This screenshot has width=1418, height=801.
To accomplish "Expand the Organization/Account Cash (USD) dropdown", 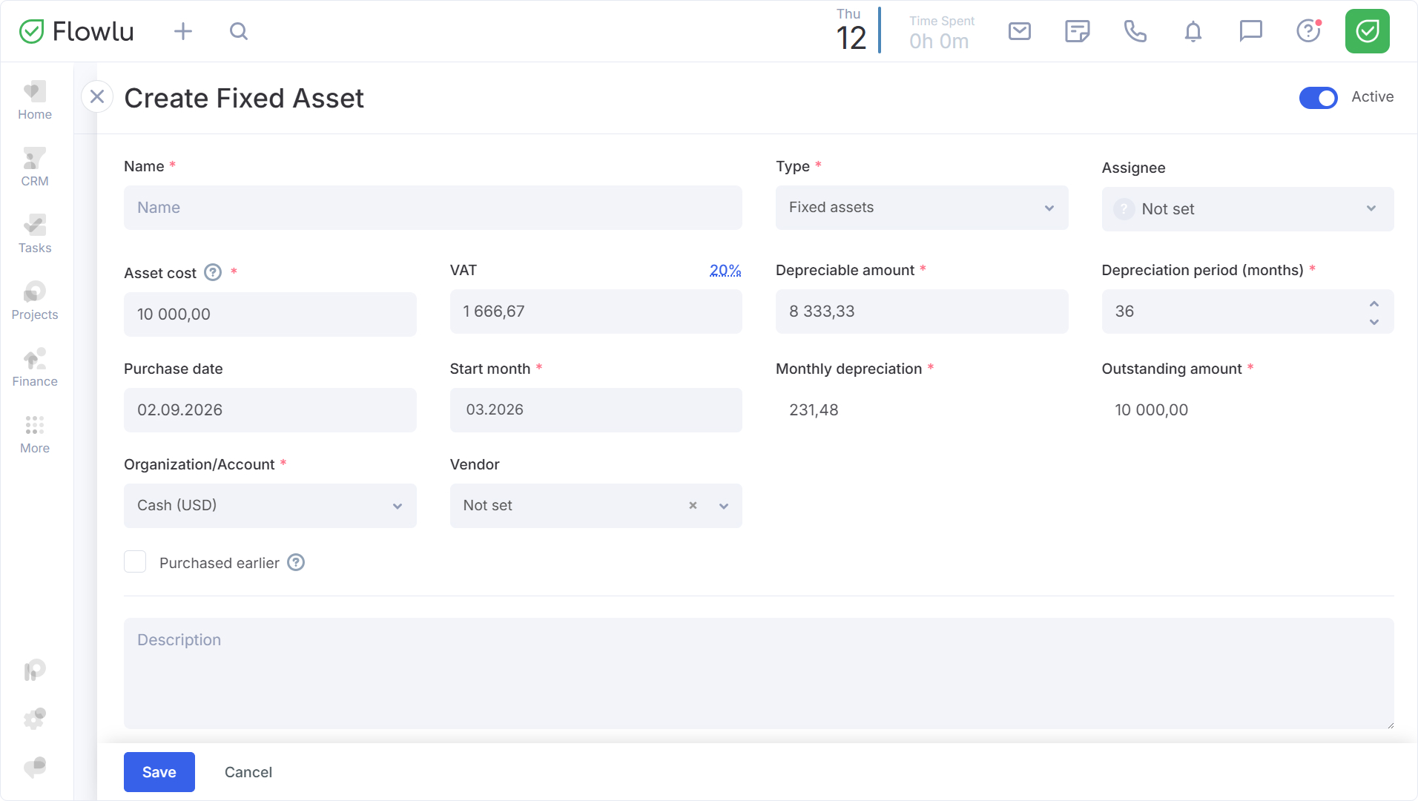I will coord(270,506).
